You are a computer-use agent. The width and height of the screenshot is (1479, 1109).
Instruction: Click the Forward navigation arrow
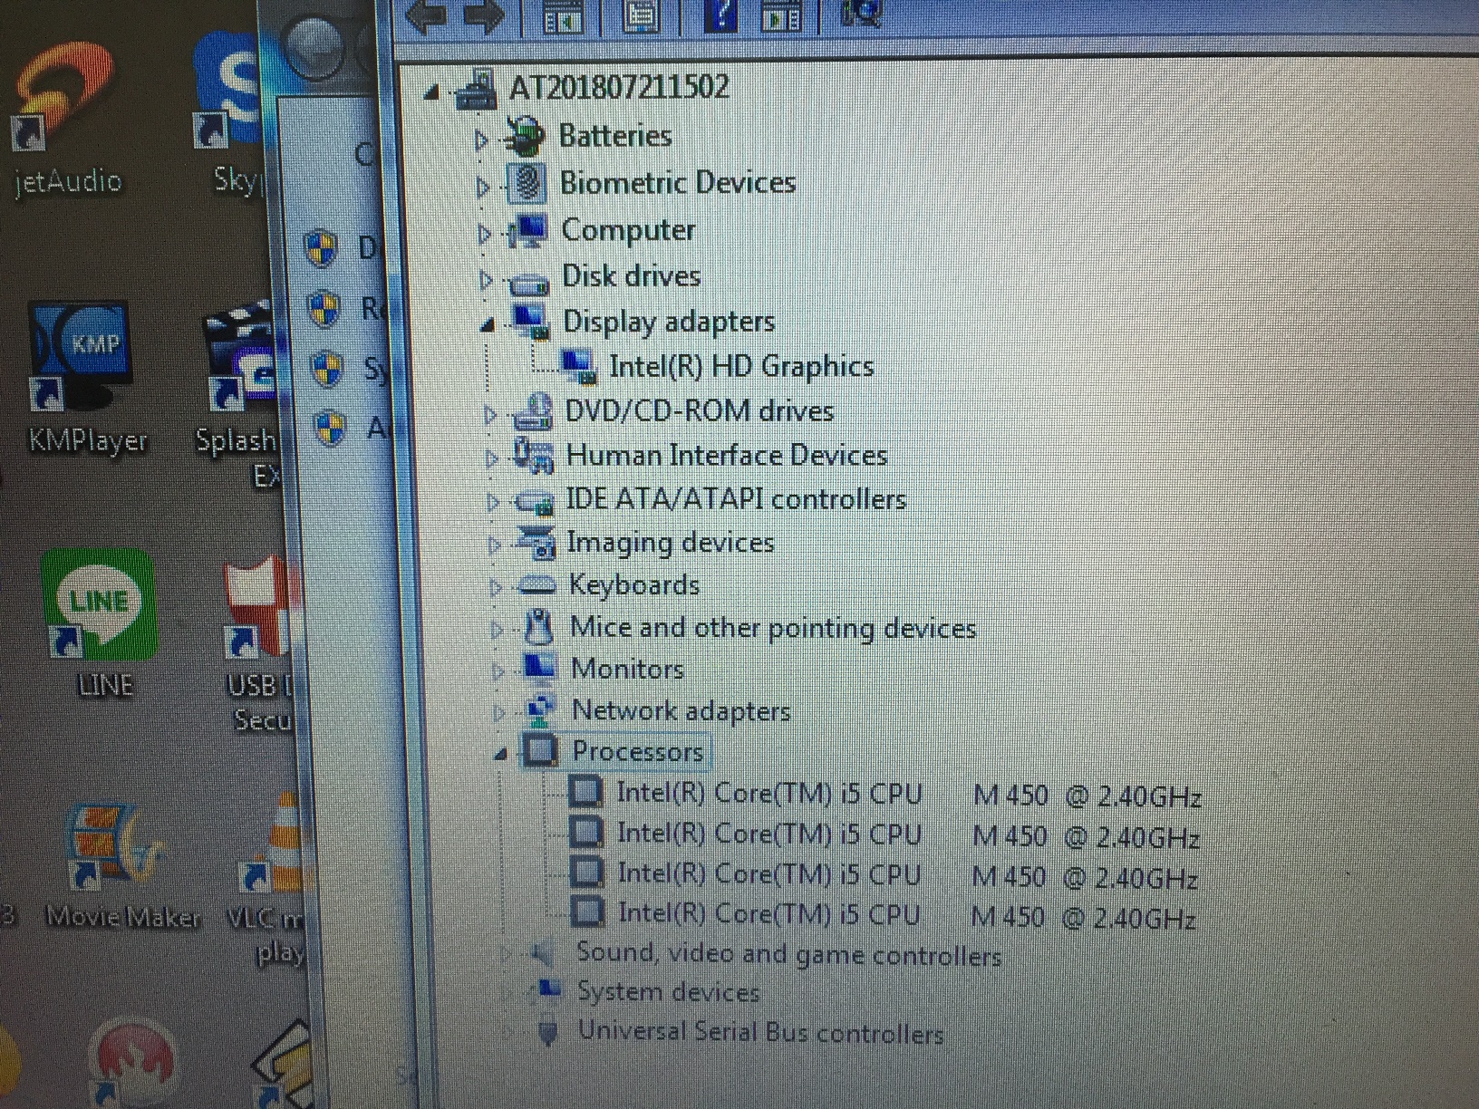(x=483, y=15)
